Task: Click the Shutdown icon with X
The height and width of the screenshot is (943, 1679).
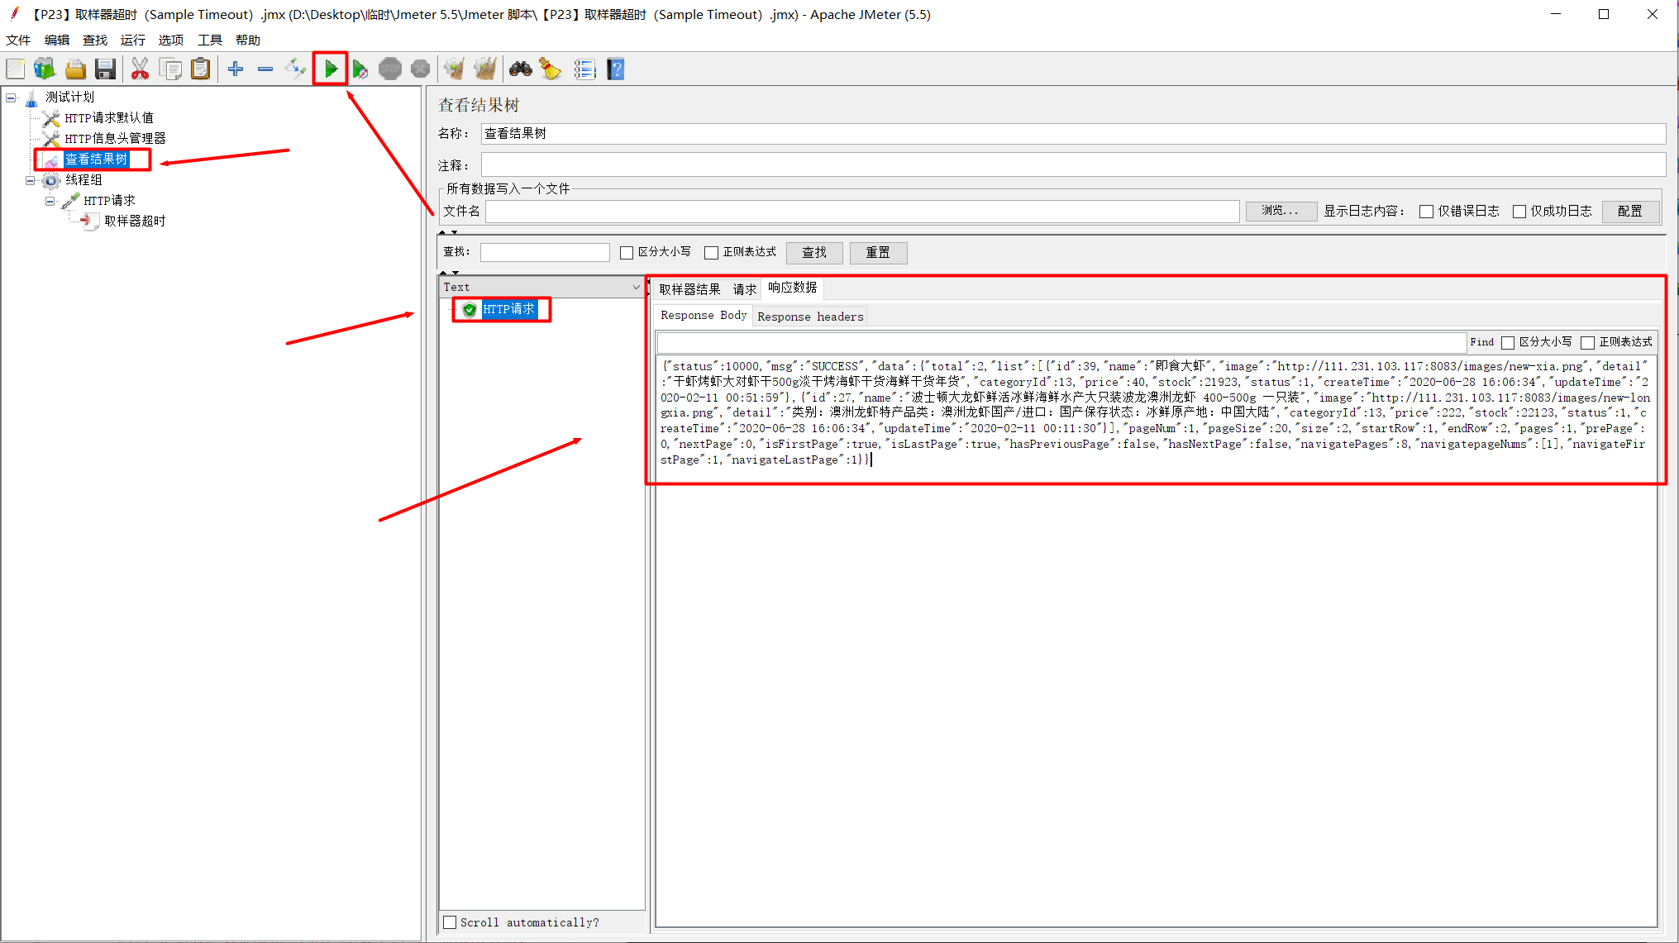Action: click(420, 69)
